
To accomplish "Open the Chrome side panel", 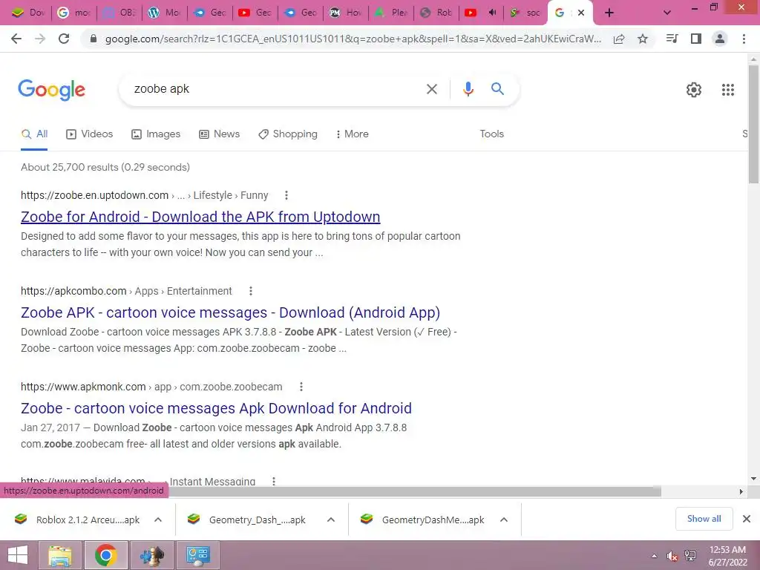I will [696, 39].
